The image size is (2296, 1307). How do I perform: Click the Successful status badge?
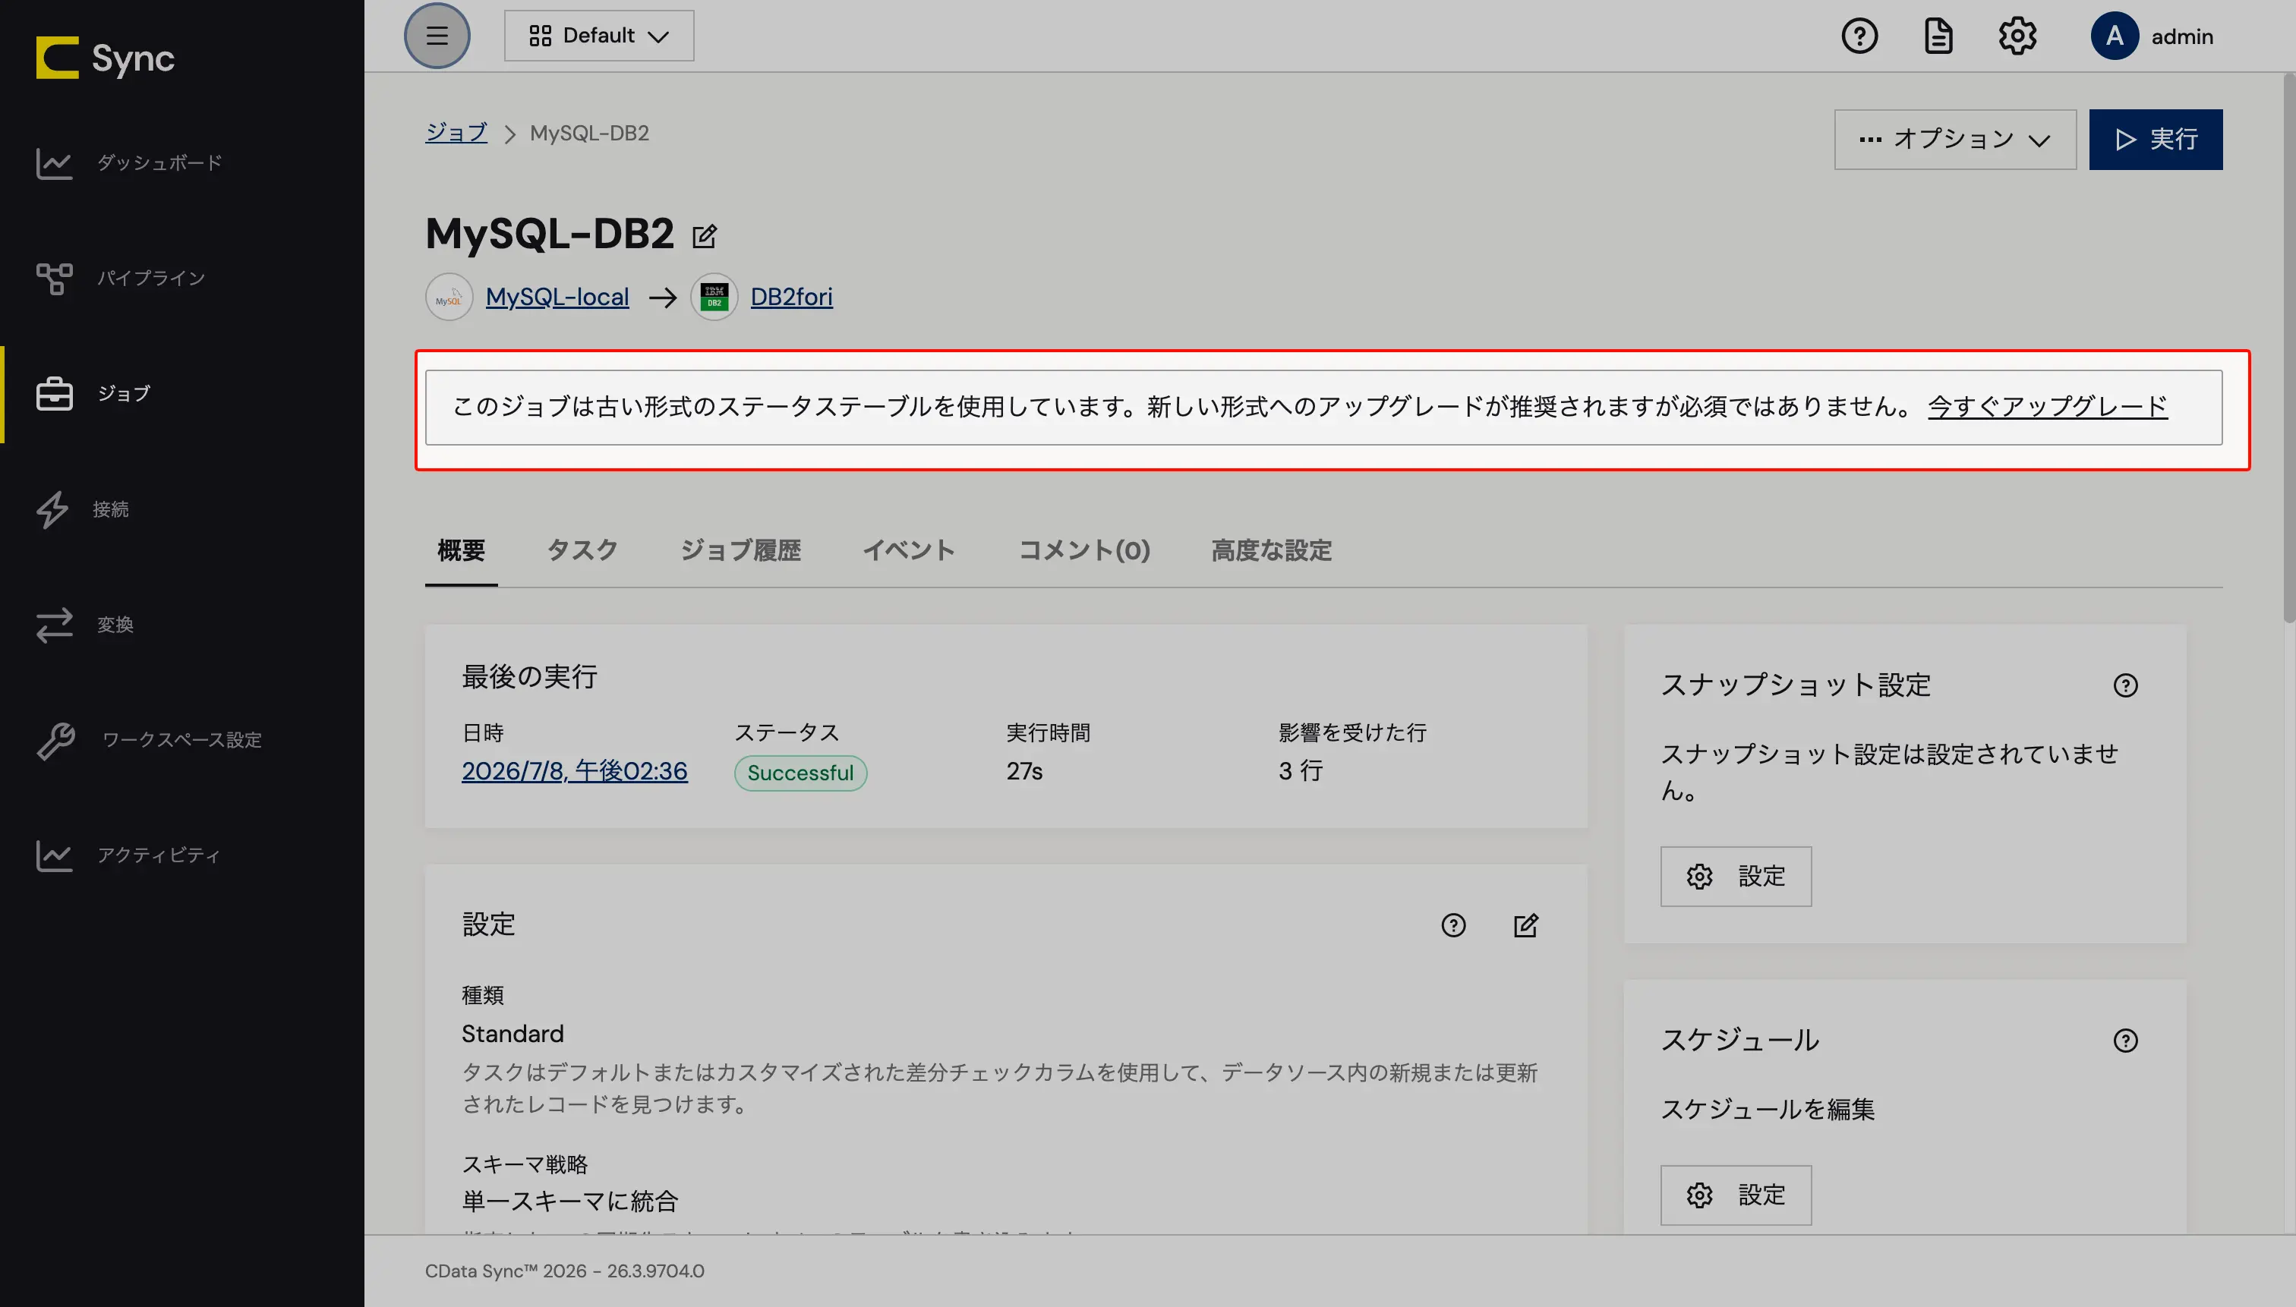[800, 773]
